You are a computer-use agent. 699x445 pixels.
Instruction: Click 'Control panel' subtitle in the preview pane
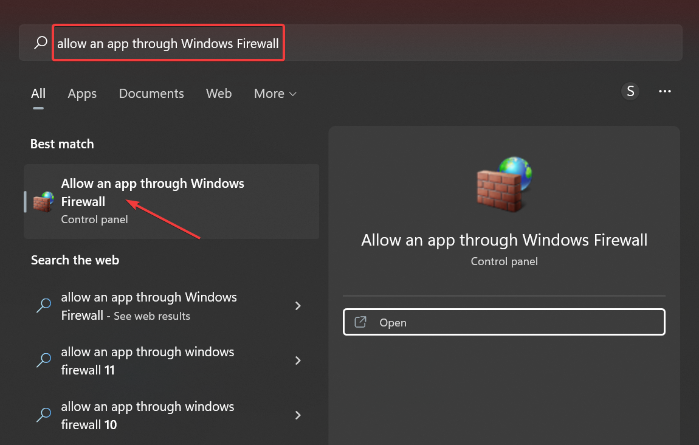coord(504,261)
